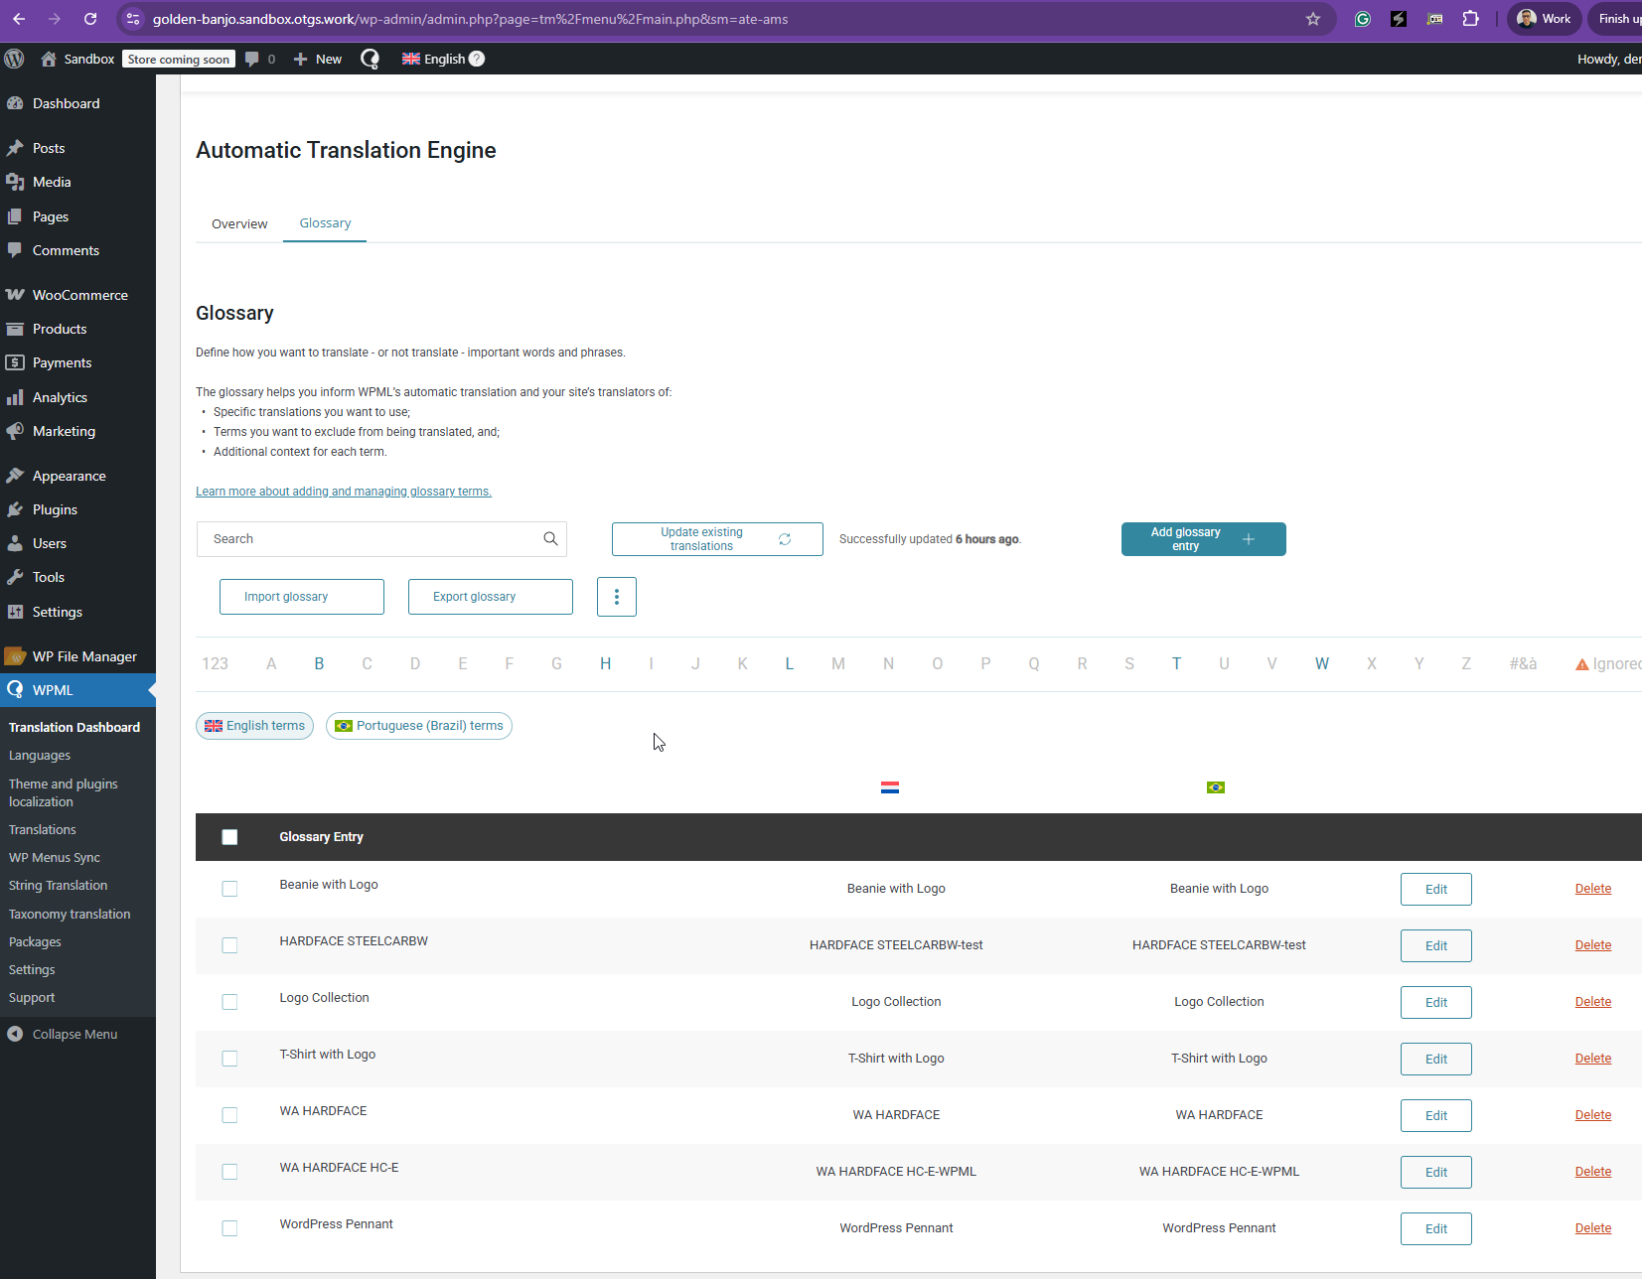Show Ignored glossary terms filter

point(1608,663)
